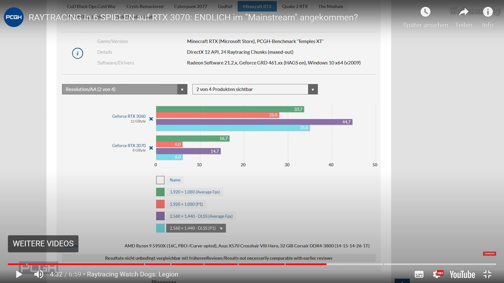Switch to the Cyberpunk 2077 tab
Viewport: 504px width, 283px height.
click(x=190, y=7)
